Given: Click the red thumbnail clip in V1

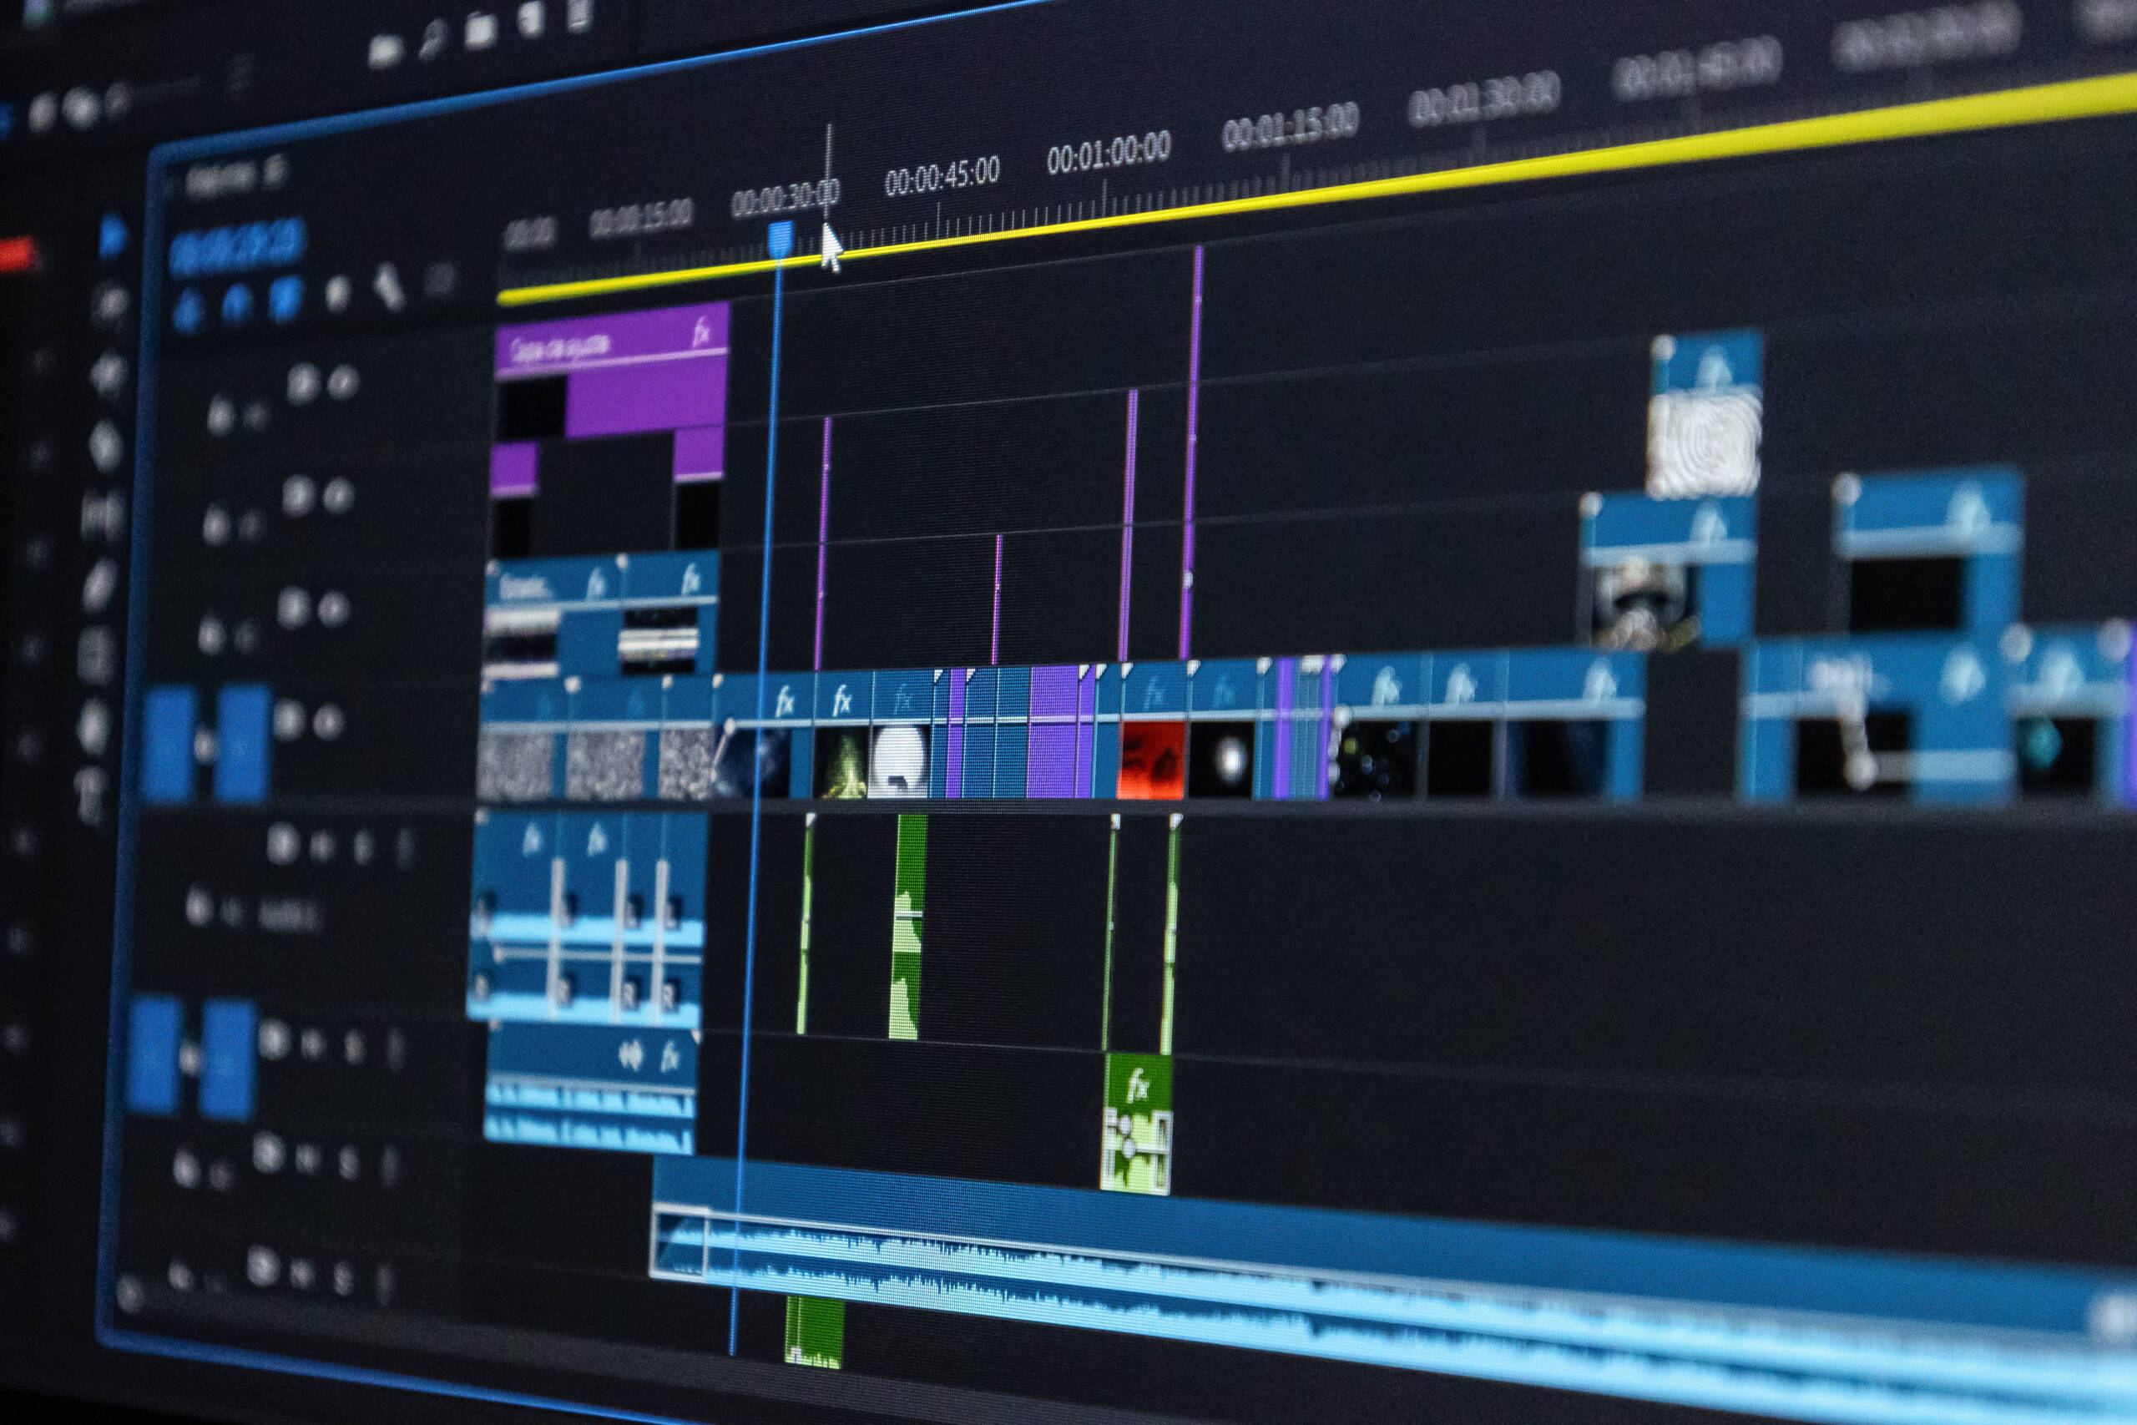Looking at the screenshot, I should [x=1150, y=760].
